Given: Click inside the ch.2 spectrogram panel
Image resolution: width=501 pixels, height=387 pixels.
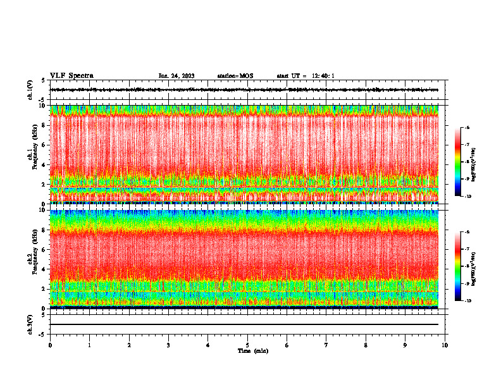Looking at the screenshot, I should (x=244, y=259).
